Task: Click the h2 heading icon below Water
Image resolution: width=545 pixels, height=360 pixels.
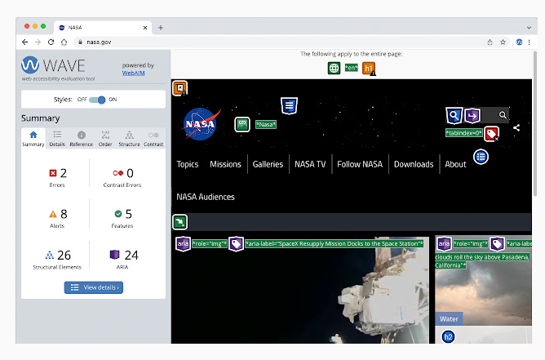Action: tap(448, 336)
